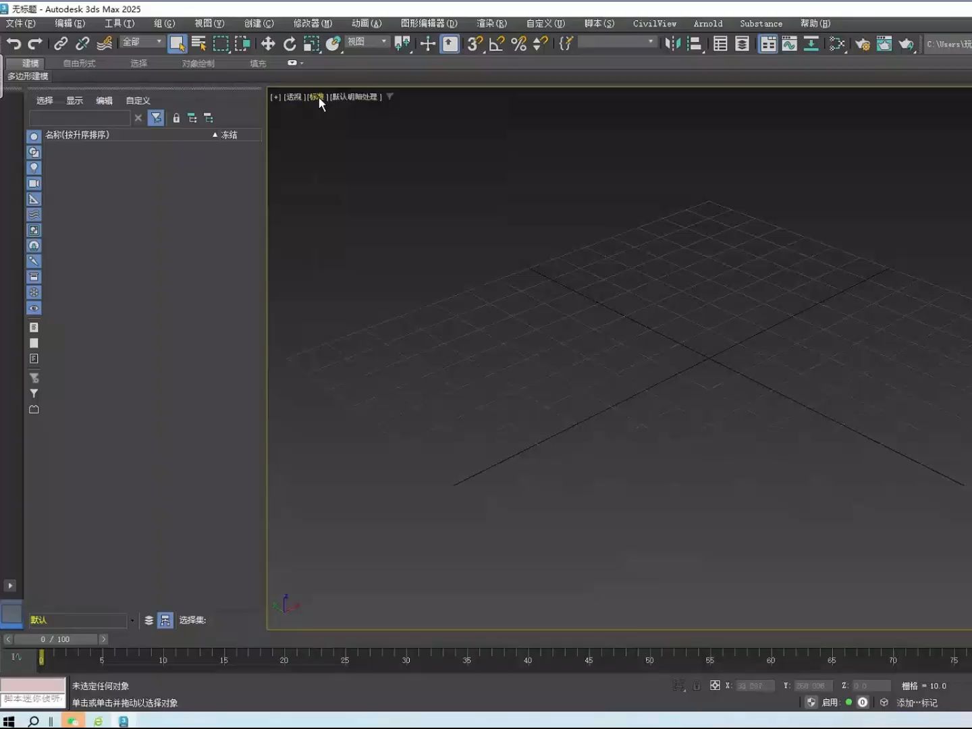Open the Select by Name window
The height and width of the screenshot is (729, 972).
[198, 43]
